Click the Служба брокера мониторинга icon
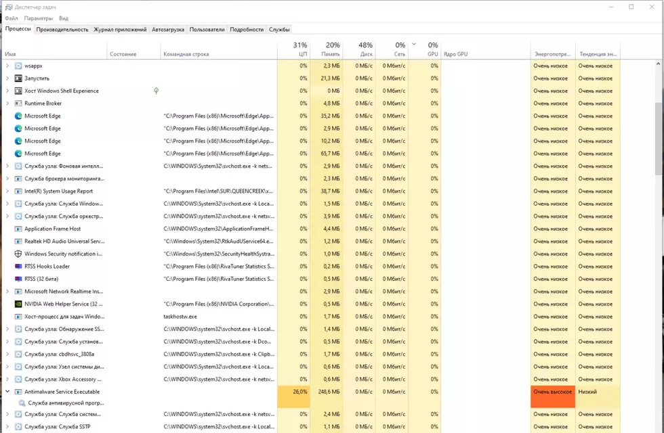 click(x=18, y=179)
